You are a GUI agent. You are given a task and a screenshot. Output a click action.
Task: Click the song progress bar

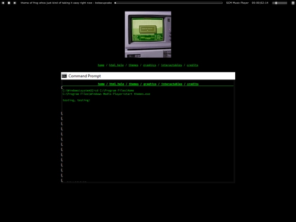[168, 3]
